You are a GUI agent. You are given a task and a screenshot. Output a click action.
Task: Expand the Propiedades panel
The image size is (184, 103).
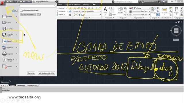point(139,18)
